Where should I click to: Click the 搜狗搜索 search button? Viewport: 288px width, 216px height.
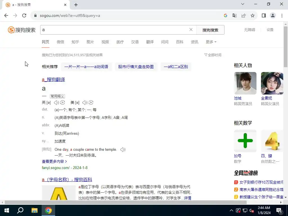click(x=210, y=30)
